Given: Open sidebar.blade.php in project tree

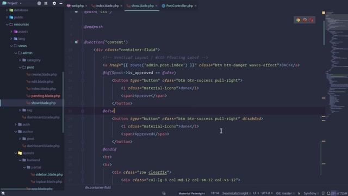Looking at the screenshot, I should pyautogui.click(x=49, y=174).
